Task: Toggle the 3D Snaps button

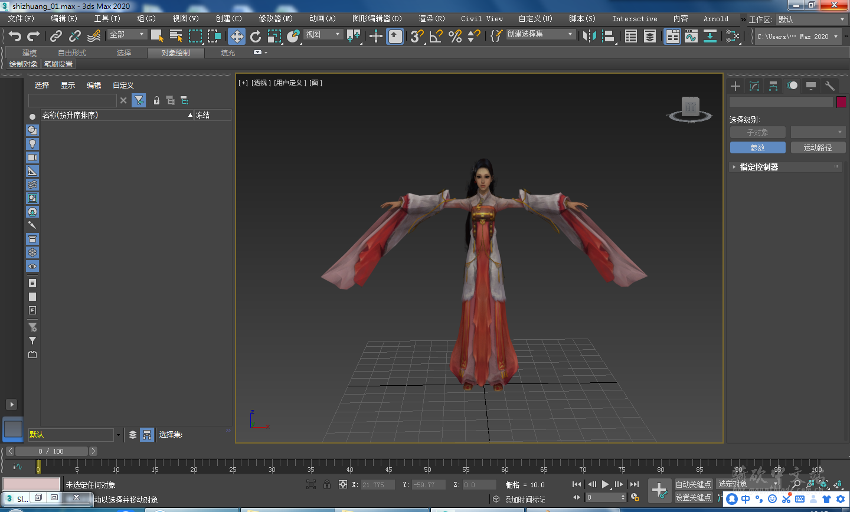Action: coord(417,36)
